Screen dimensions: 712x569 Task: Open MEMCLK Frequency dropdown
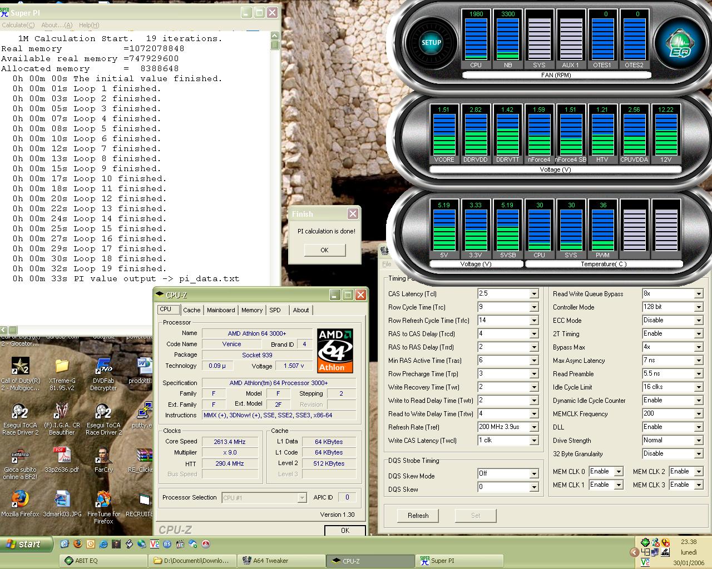pos(699,414)
